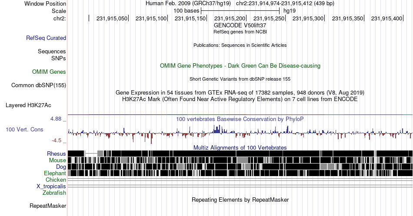Click the -4.5 PhyloP lower value
This screenshot has height=216, width=413.
pyautogui.click(x=57, y=141)
